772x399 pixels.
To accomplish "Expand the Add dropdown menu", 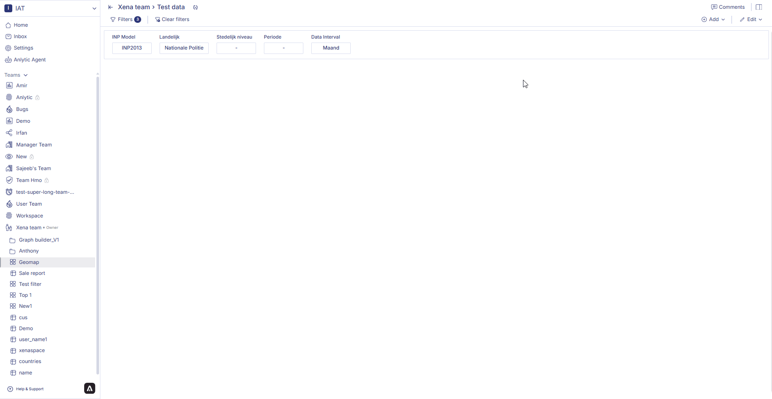I will click(x=713, y=19).
